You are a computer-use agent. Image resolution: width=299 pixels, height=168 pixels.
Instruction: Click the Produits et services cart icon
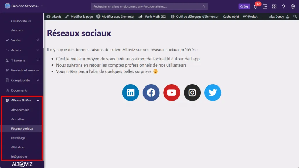coord(7,70)
